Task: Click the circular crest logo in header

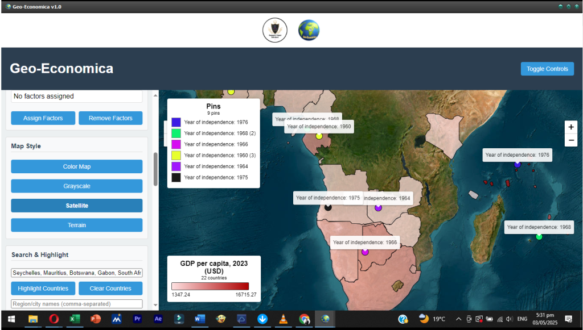Action: point(274,30)
